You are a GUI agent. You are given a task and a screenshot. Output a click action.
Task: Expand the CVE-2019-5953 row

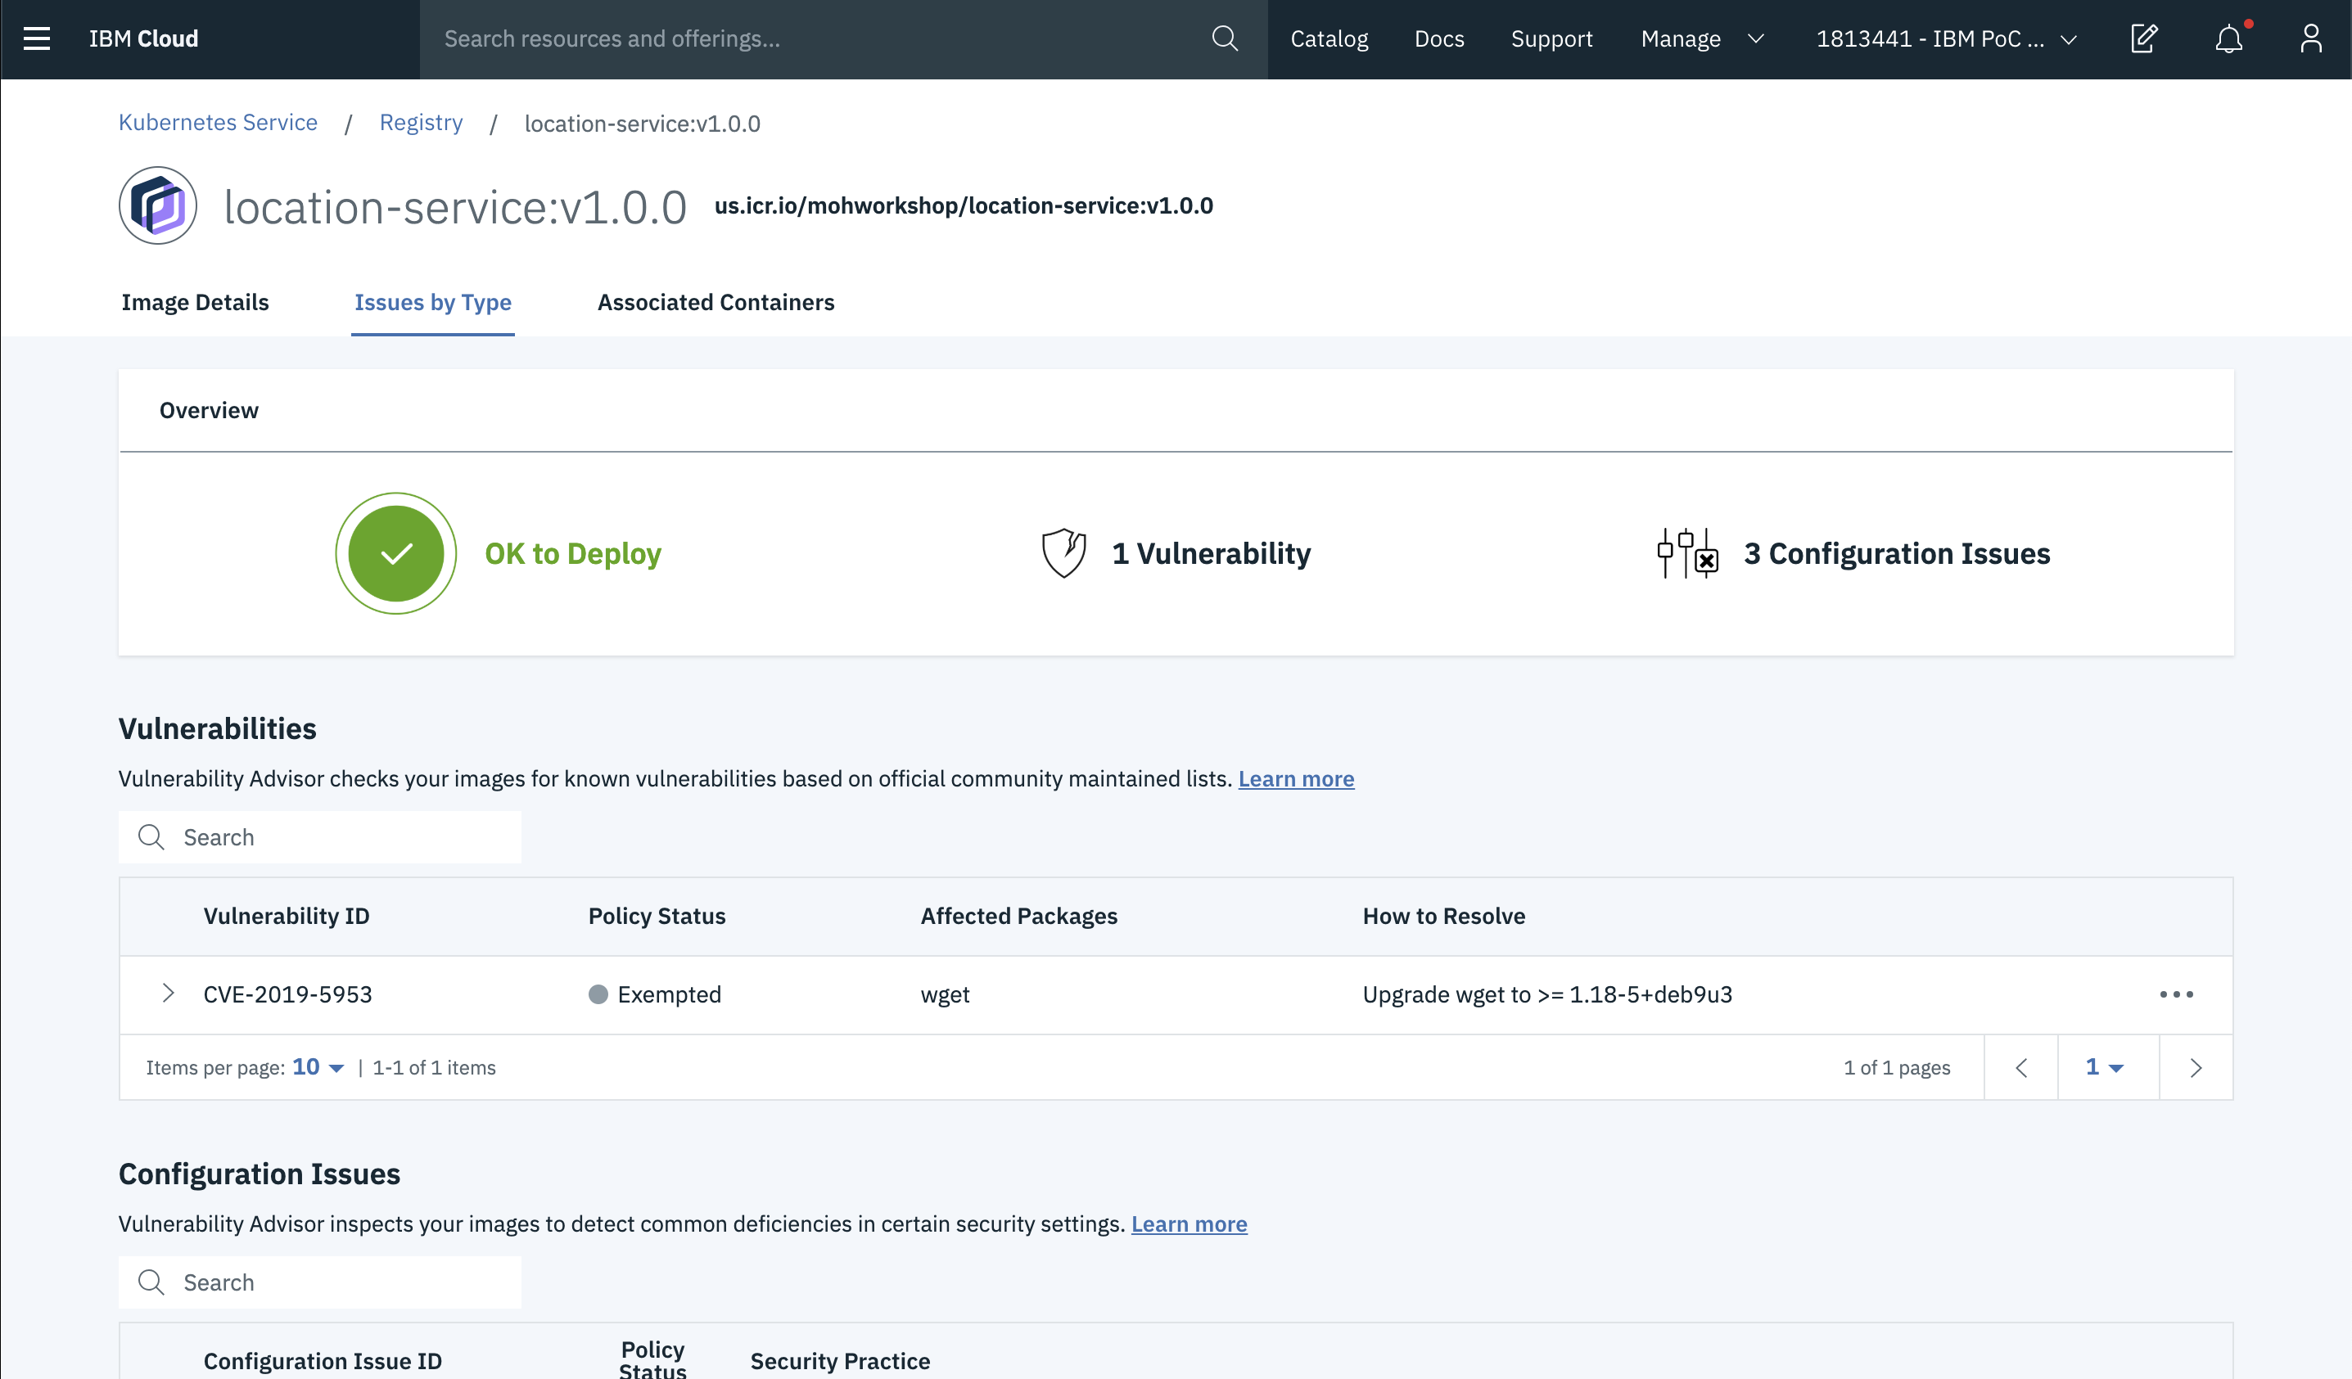[x=168, y=993]
